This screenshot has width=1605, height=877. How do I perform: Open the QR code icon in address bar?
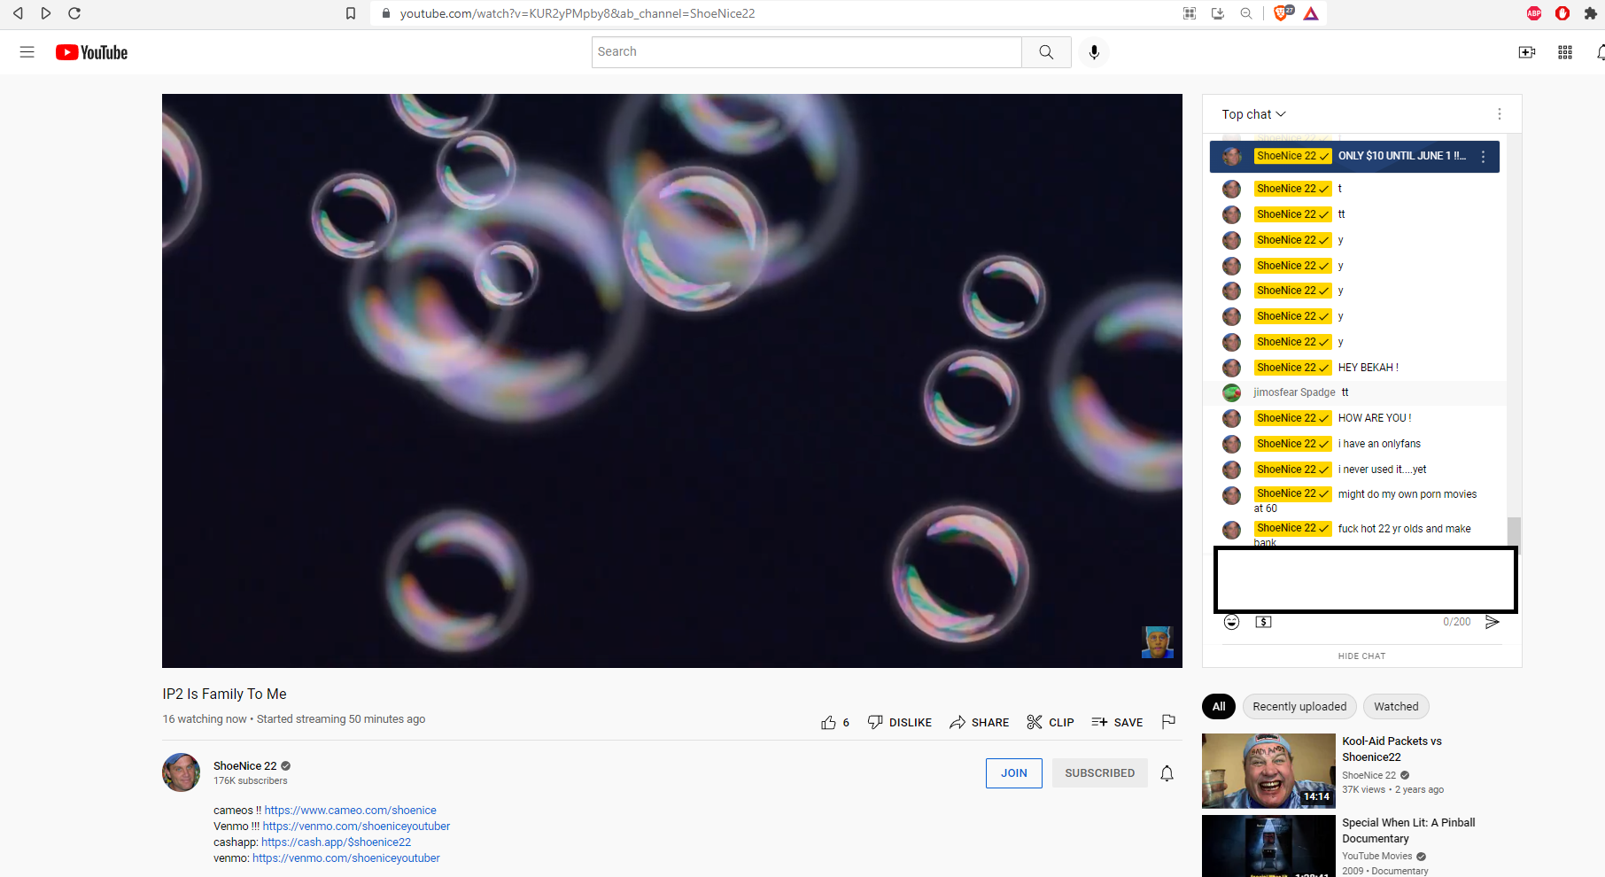click(1190, 13)
